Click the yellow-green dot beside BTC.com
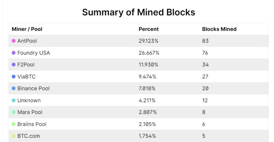 (x=14, y=136)
